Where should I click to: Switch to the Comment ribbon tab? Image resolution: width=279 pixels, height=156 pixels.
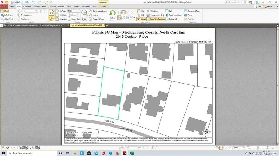(x=27, y=7)
